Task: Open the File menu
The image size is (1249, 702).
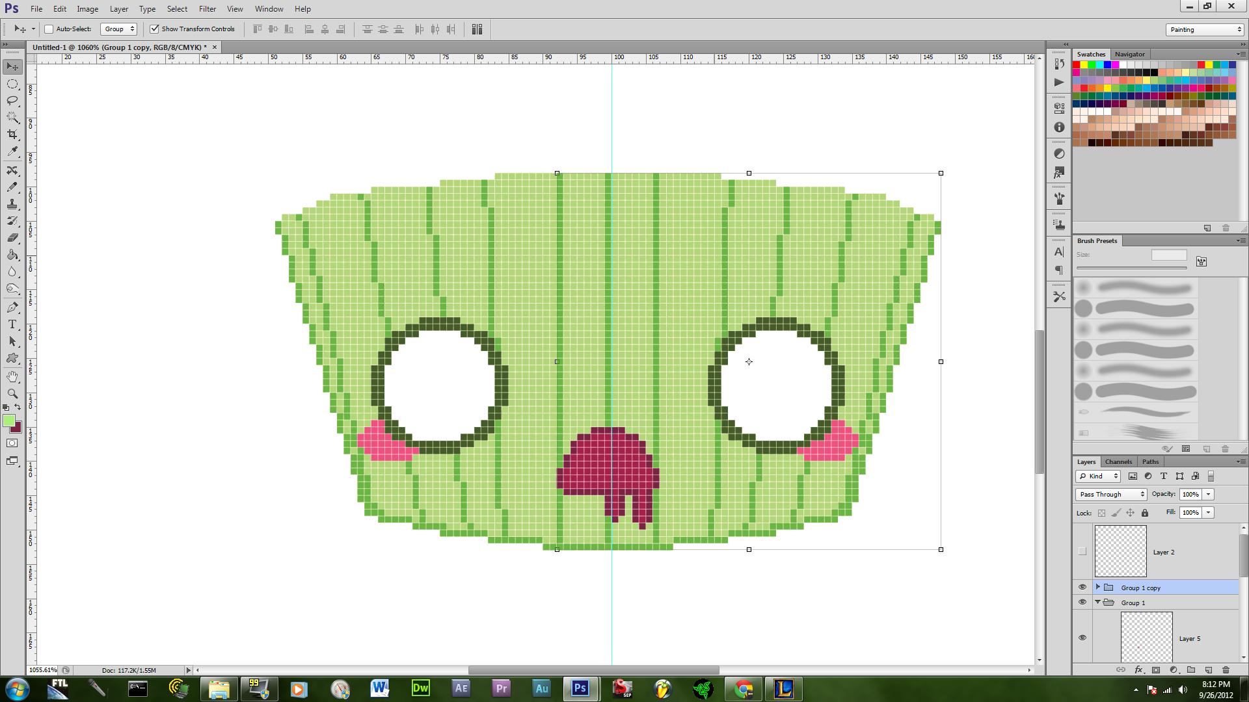Action: pos(36,9)
